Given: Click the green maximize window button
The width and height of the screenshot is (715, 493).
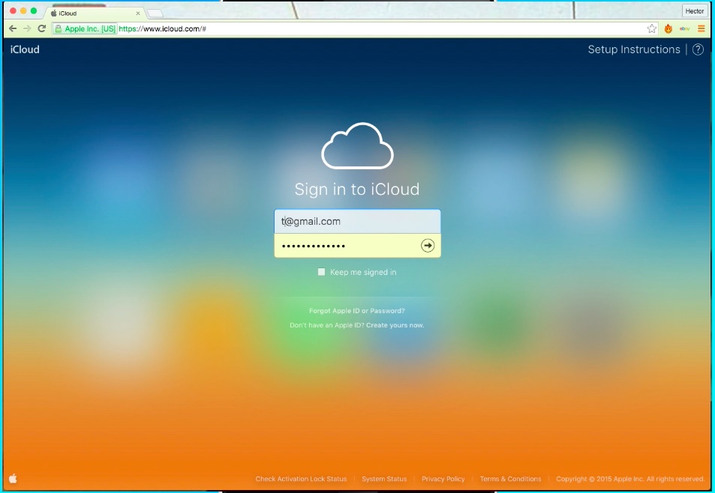Looking at the screenshot, I should click(x=34, y=11).
